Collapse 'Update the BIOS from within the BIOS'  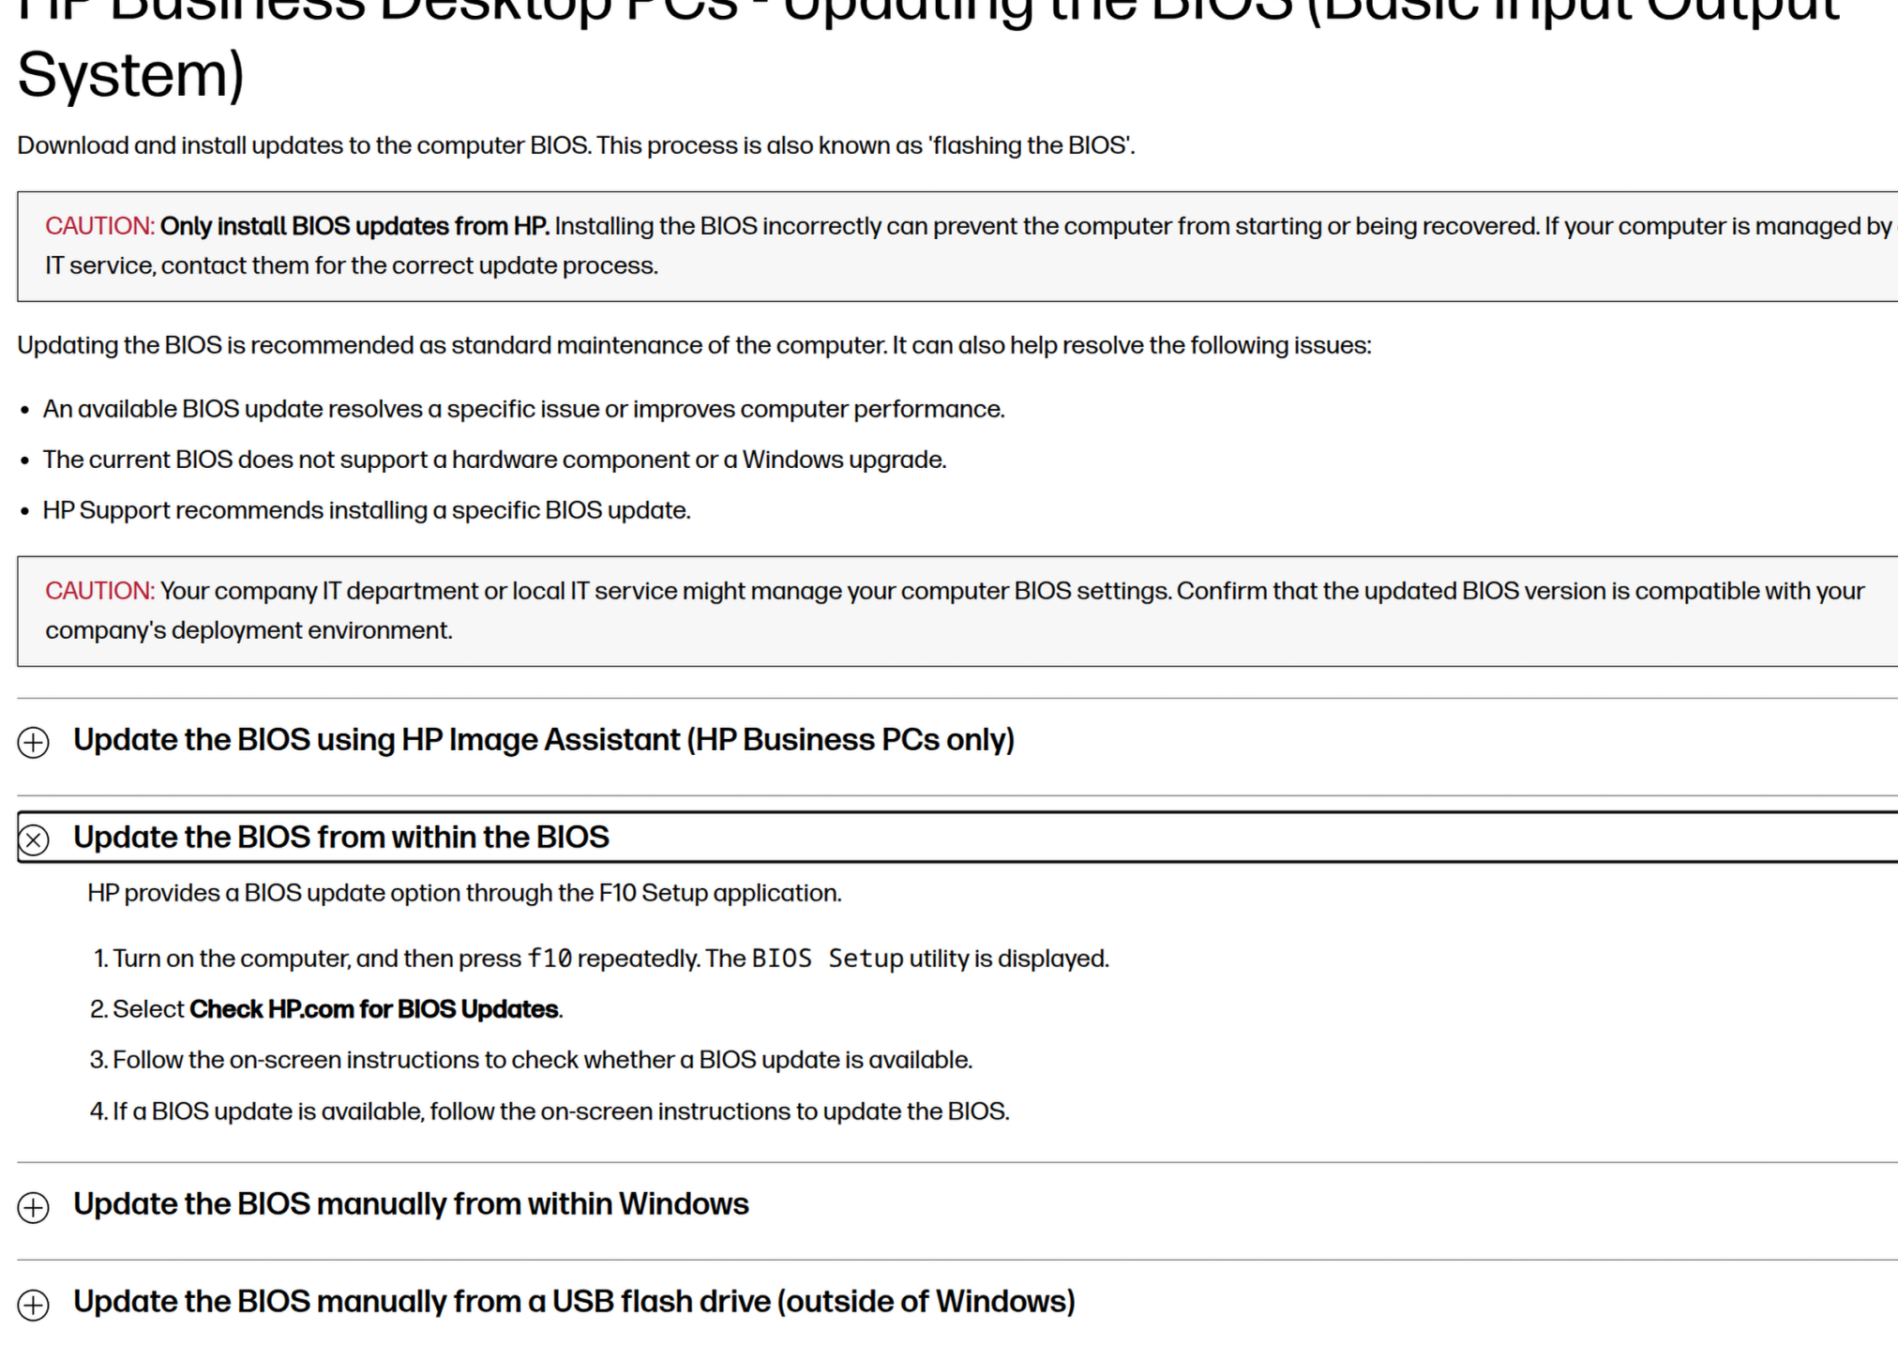(341, 838)
